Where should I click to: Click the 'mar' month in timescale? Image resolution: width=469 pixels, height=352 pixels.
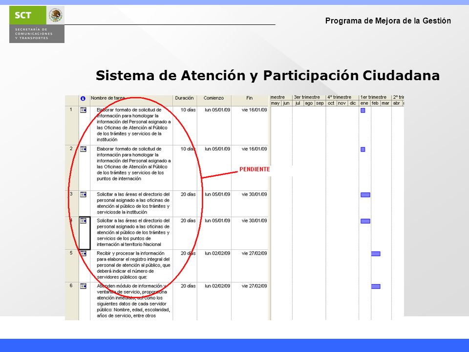385,103
